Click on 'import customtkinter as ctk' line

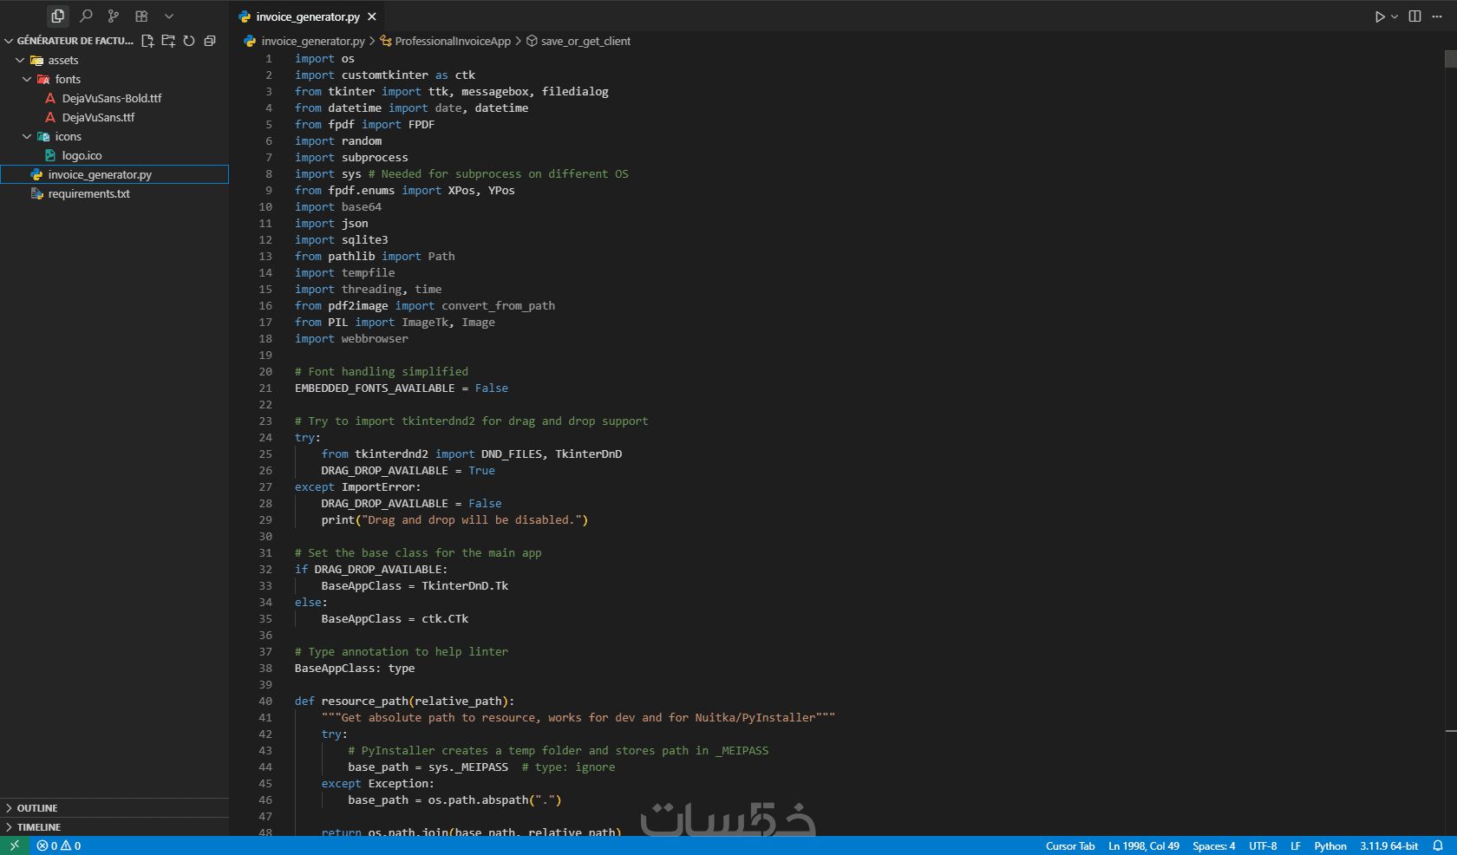point(385,75)
